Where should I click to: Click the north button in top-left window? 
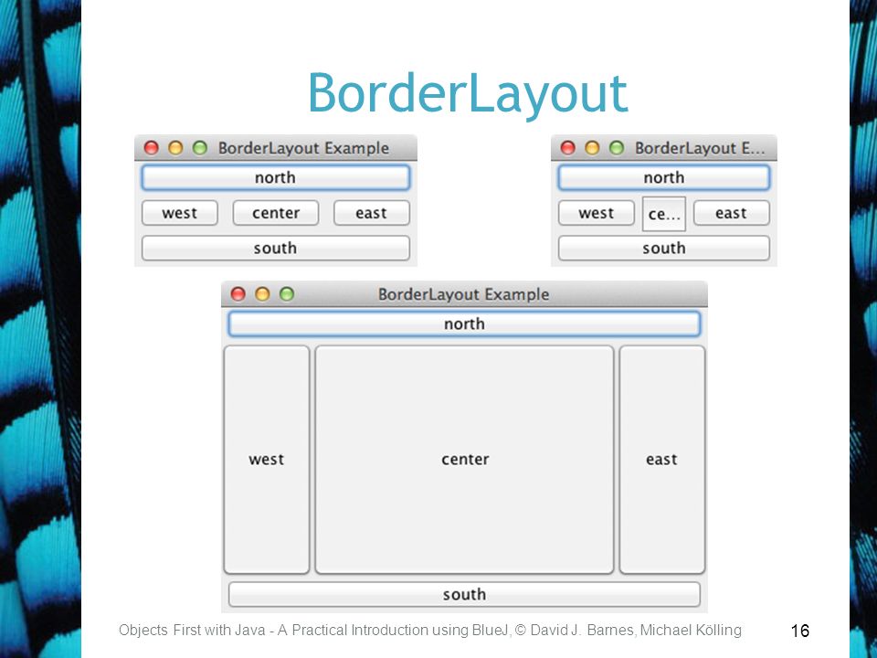275,178
